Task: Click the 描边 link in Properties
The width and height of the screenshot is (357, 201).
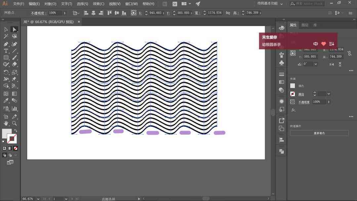Action: click(301, 94)
